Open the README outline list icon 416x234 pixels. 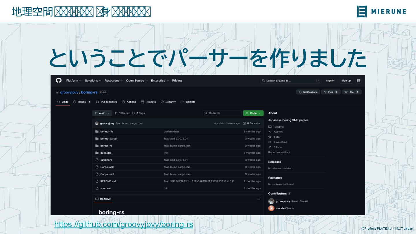(259, 199)
